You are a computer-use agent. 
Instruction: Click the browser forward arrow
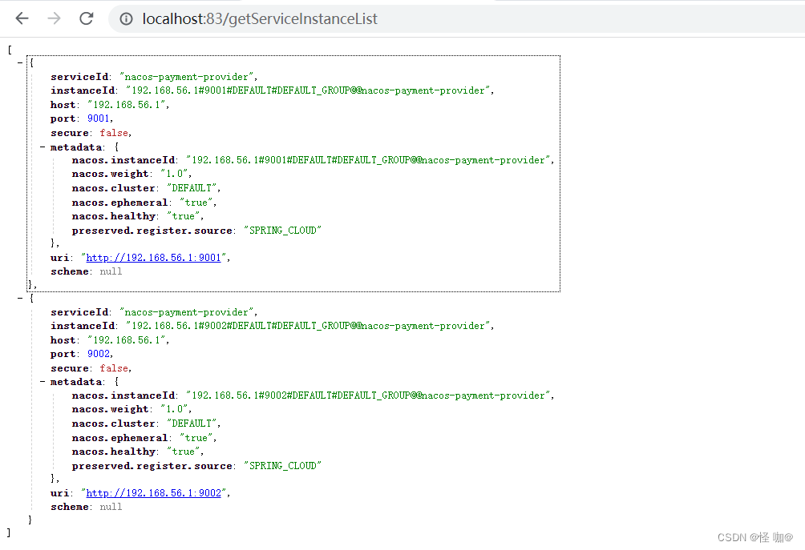[x=54, y=18]
